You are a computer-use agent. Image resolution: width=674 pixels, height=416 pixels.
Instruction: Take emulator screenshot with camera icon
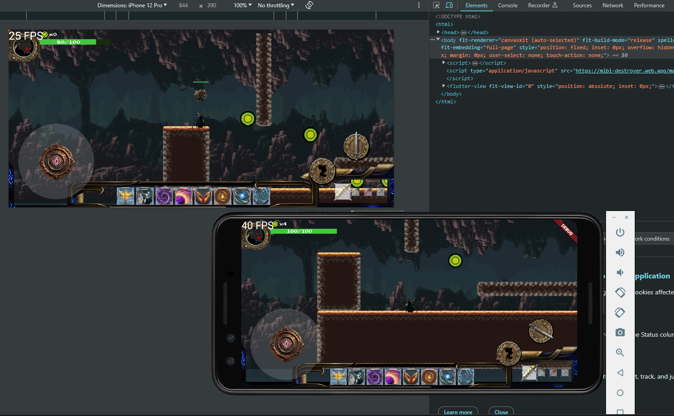[x=620, y=333]
